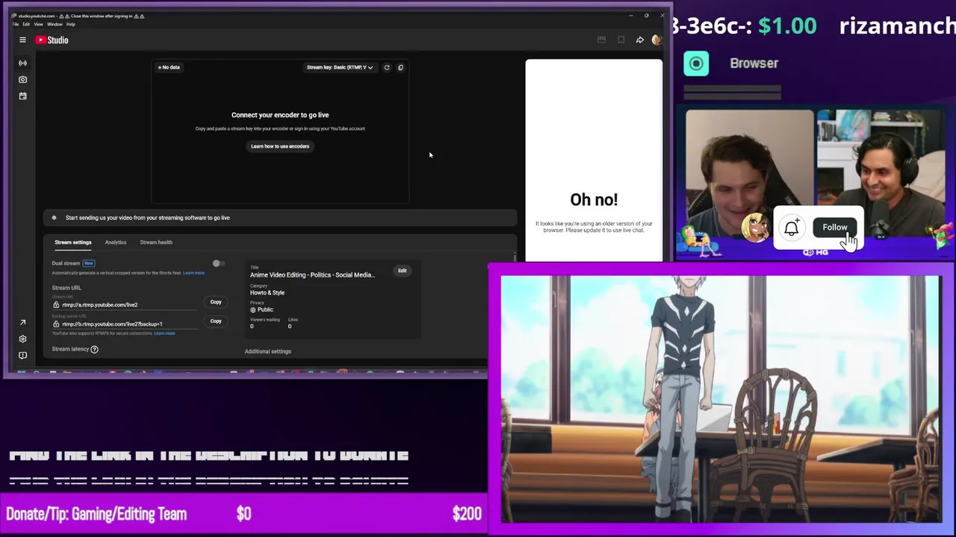Click the YouTube Studio logo
This screenshot has height=537, width=956.
pyautogui.click(x=52, y=40)
